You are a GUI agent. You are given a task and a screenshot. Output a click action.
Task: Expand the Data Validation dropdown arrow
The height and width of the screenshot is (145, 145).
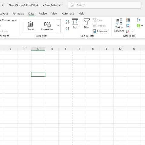133,31
